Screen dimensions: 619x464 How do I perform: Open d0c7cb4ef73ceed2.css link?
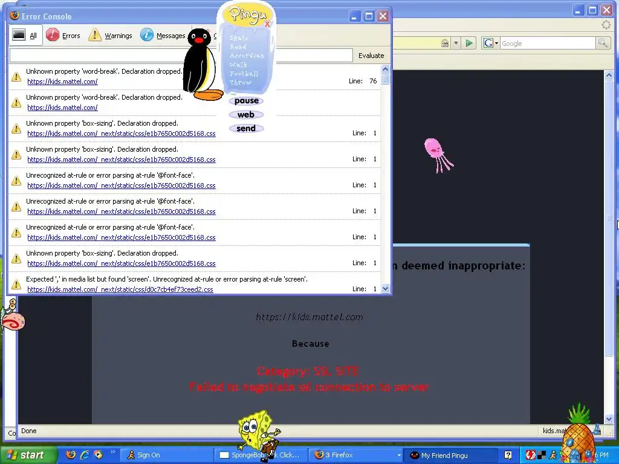pos(120,289)
